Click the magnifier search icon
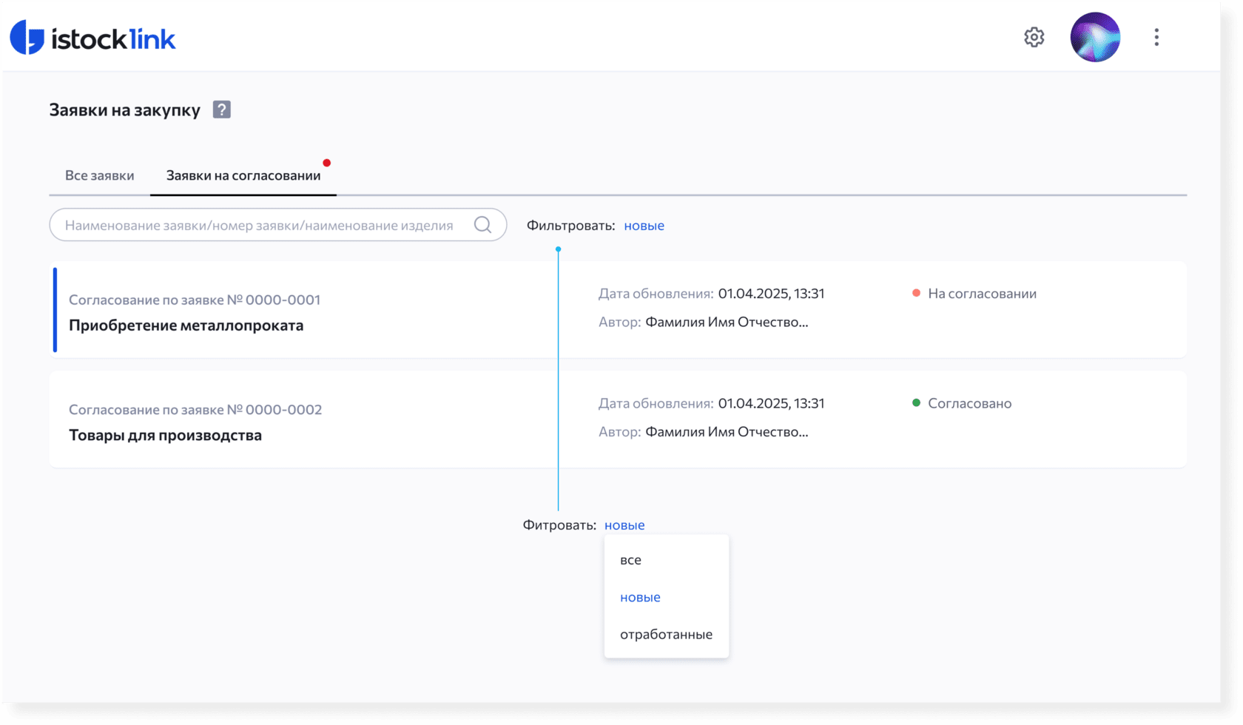1243x725 pixels. click(482, 225)
